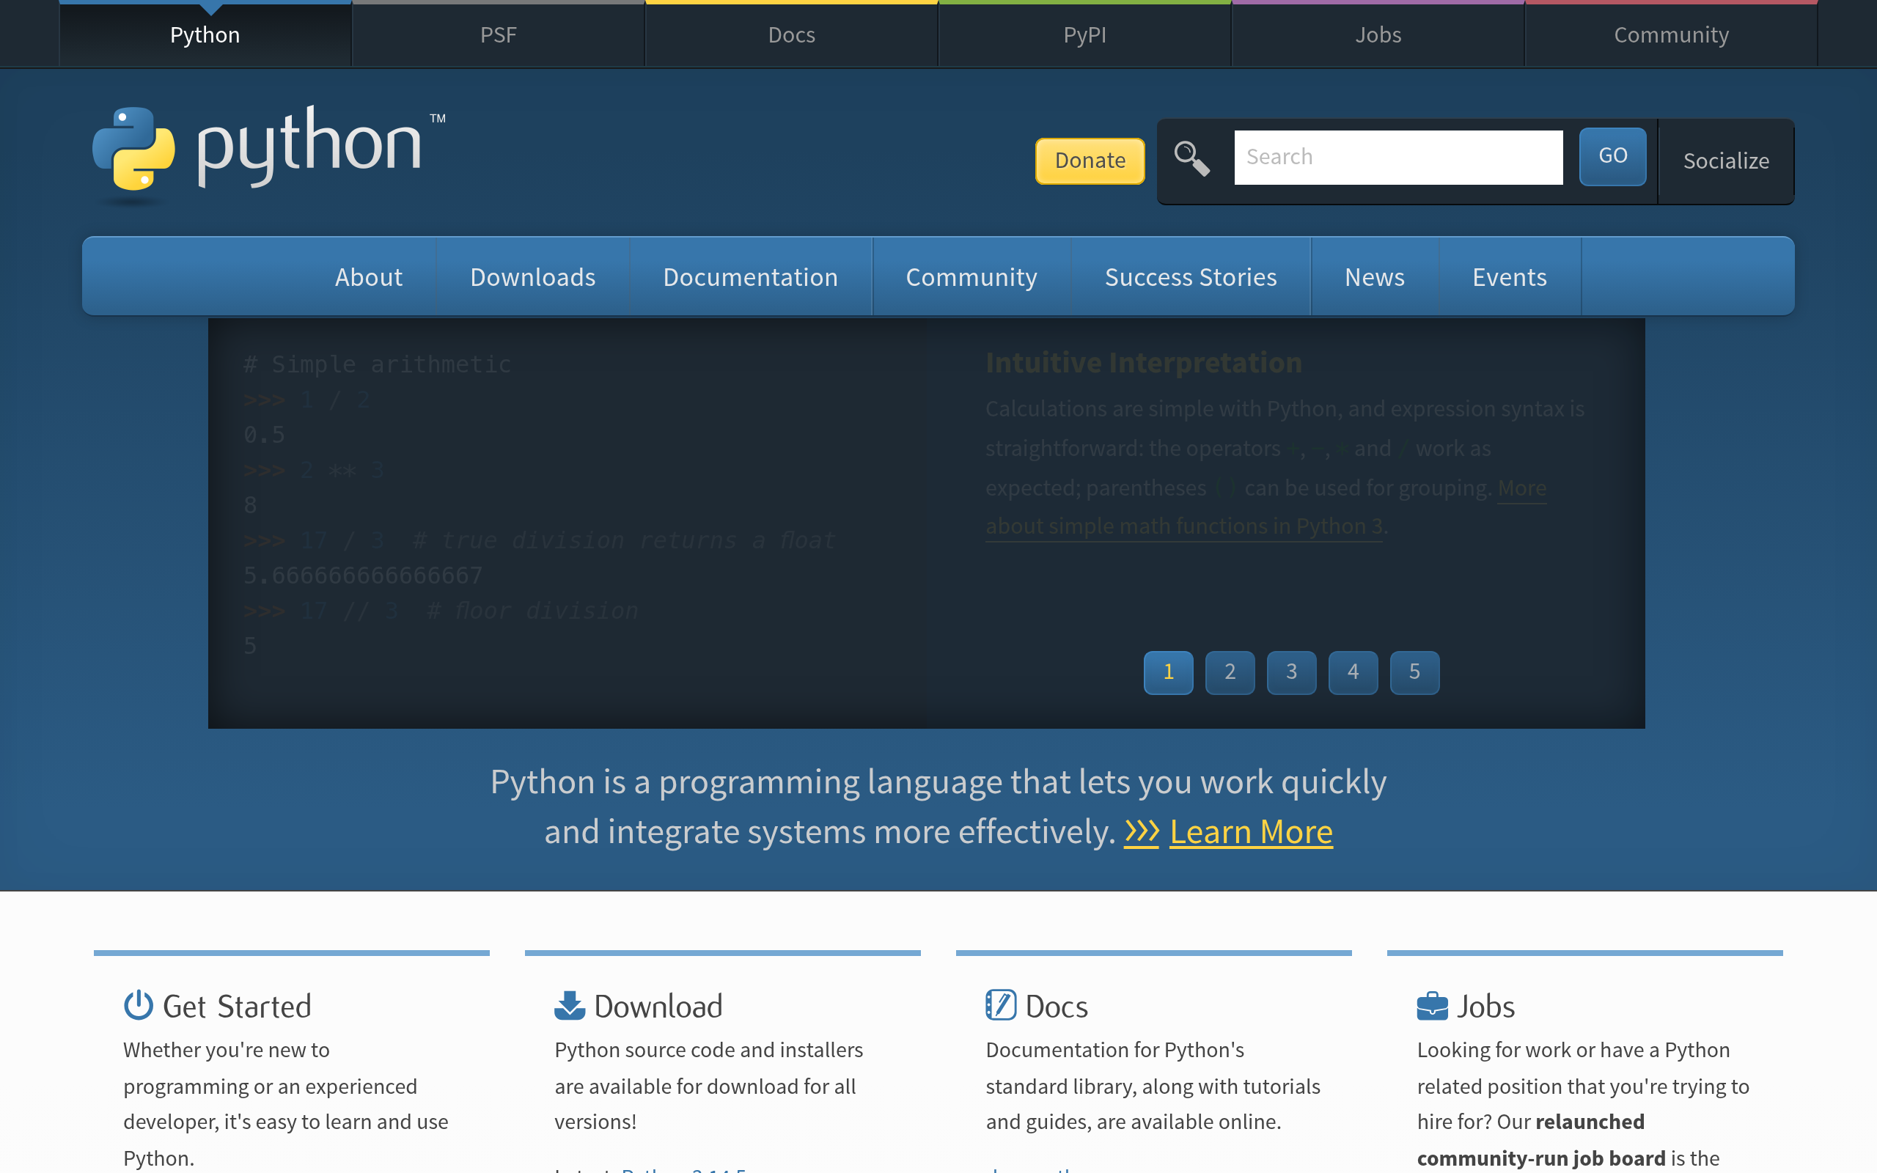Open the About menu in main navigation

[368, 276]
